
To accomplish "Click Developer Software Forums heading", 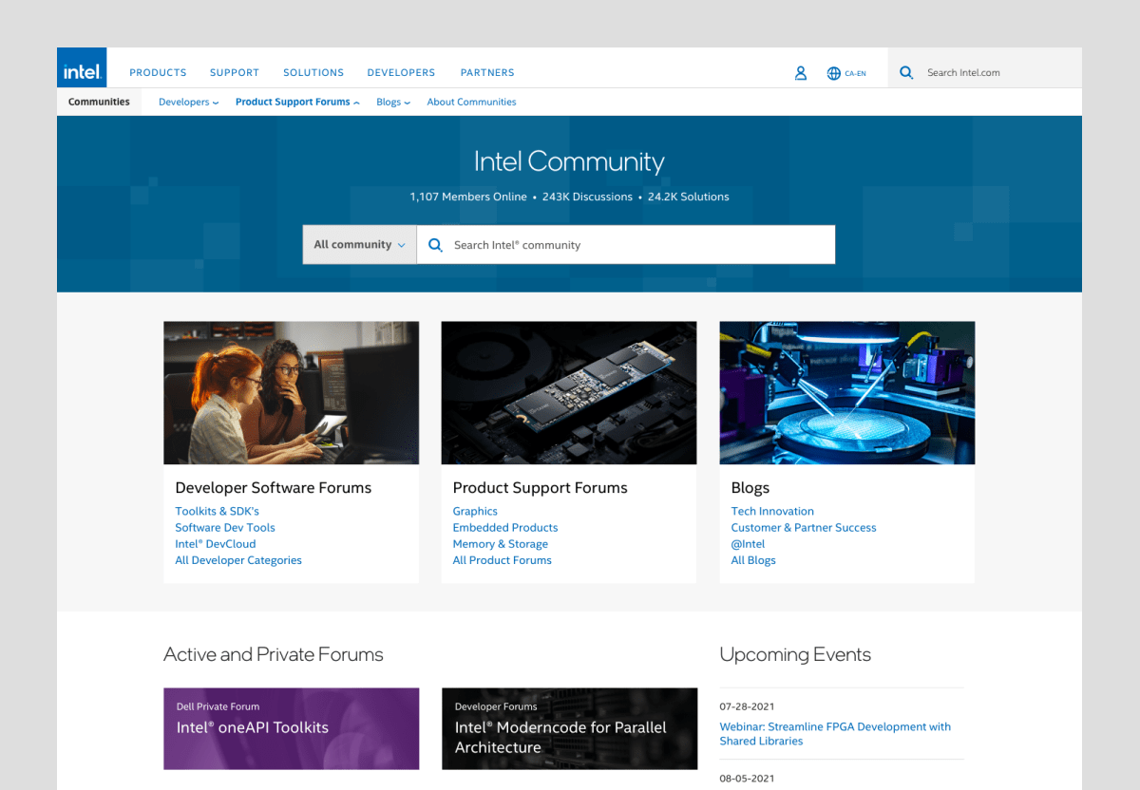I will coord(274,487).
